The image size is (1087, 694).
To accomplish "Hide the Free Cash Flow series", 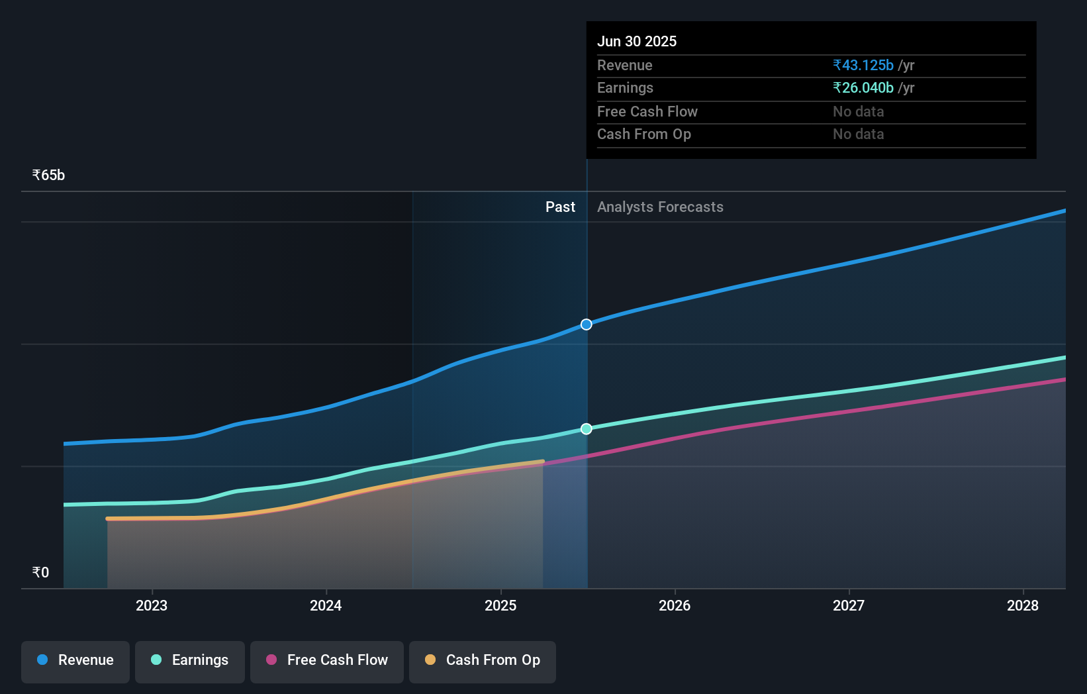I will 326,660.
